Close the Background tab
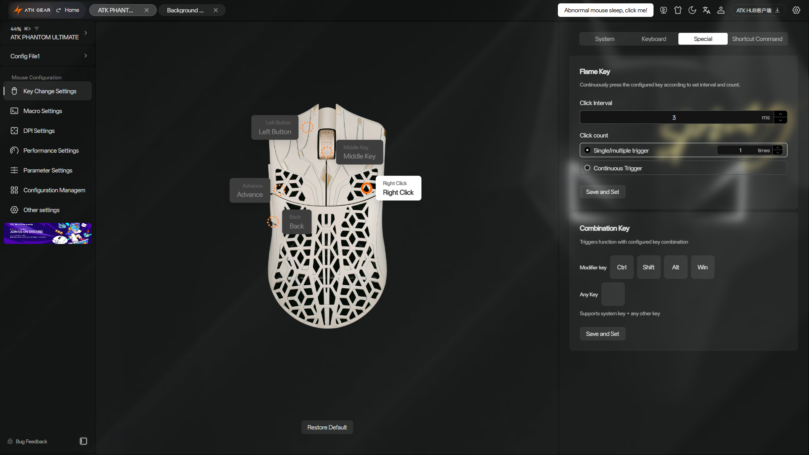This screenshot has width=809, height=455. (x=216, y=10)
